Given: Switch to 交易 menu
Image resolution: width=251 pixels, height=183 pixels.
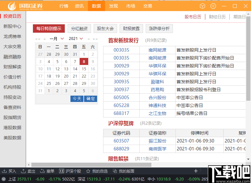Looking at the screenshot, I should coord(148,6).
